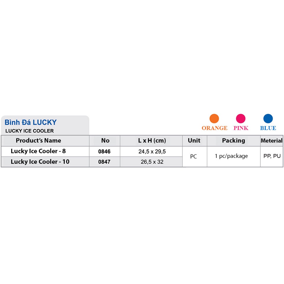284x284 pixels.
Task: Click the LUCKY ICE COOLER subtitle
Action: 30,131
